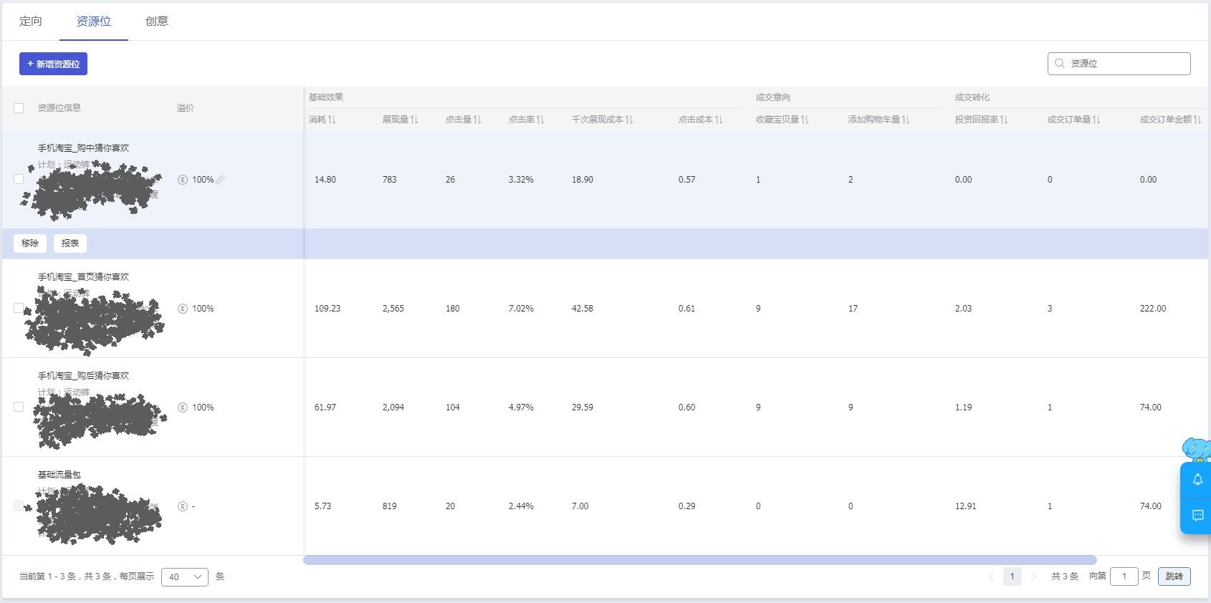Go to next page using right chevron

tap(1033, 577)
